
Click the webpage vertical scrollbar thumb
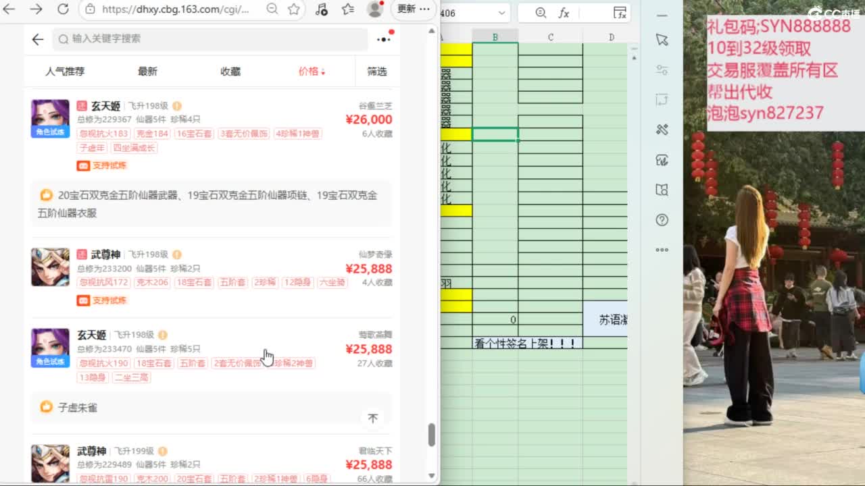tap(432, 435)
